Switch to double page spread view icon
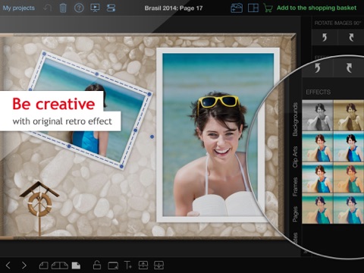The height and width of the screenshot is (273, 364). [60, 265]
